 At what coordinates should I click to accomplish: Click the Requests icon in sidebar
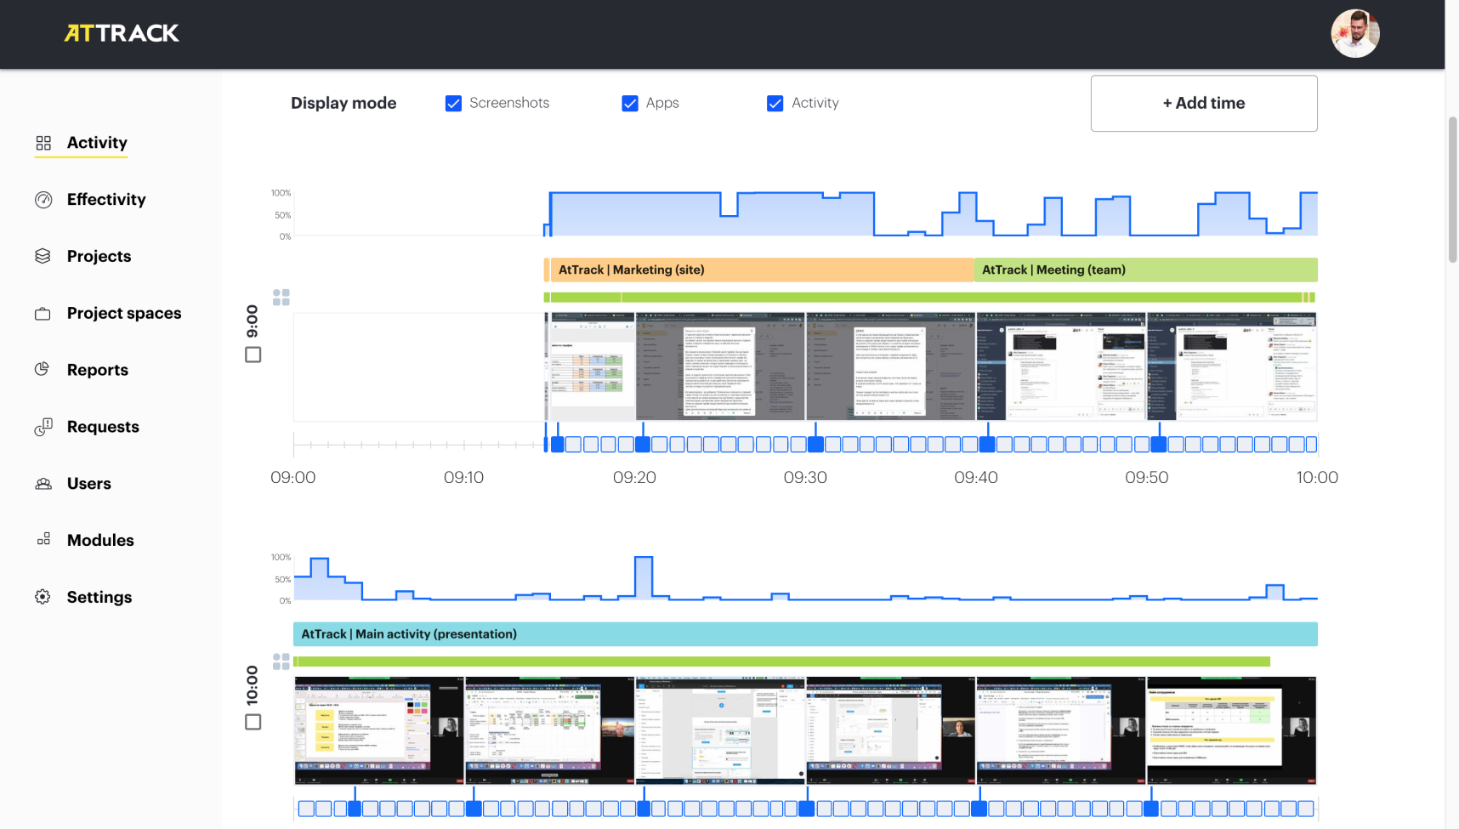click(x=43, y=427)
